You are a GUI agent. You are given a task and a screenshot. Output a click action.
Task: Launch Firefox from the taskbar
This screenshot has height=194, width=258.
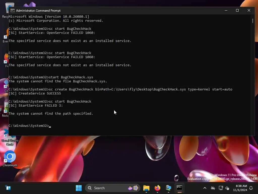[157, 188]
